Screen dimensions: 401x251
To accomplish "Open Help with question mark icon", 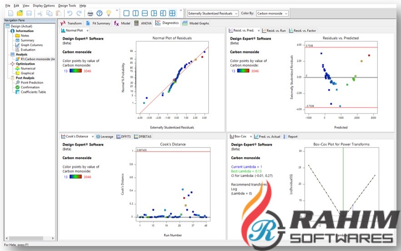I will (x=100, y=13).
